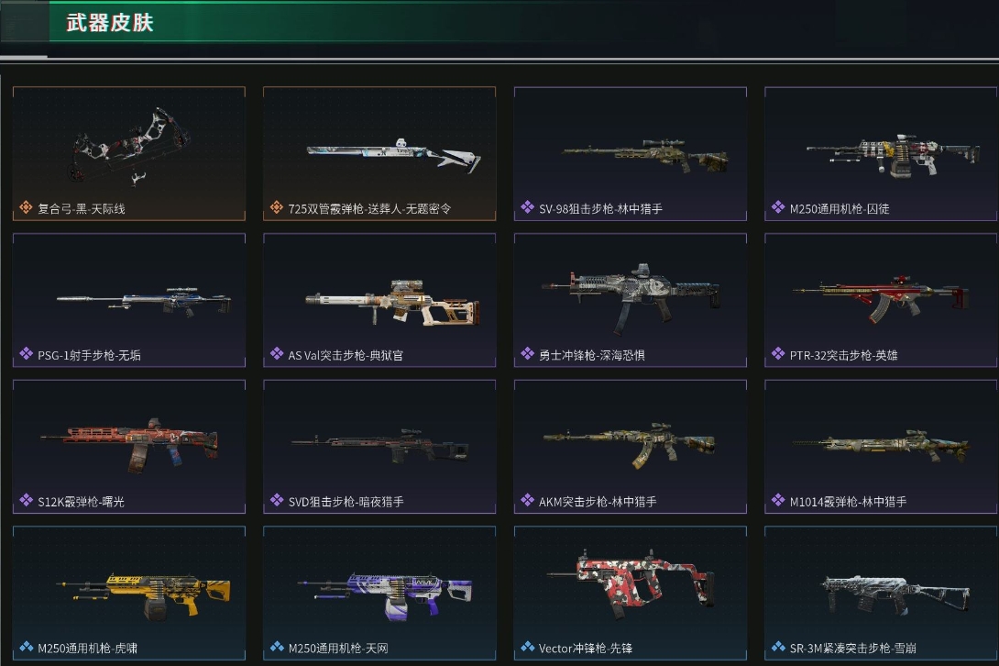
Task: Select the purple M250通用机枪-天网 gun image
Action: click(x=385, y=595)
